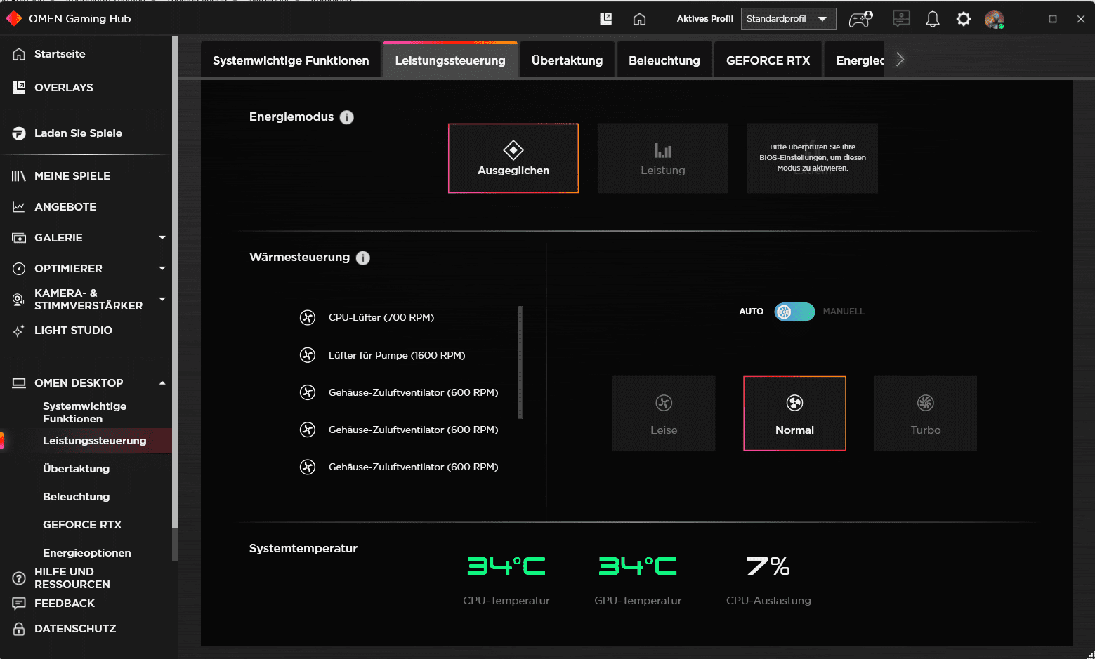The width and height of the screenshot is (1095, 659).
Task: Show more tabs with the right chevron
Action: pos(900,60)
